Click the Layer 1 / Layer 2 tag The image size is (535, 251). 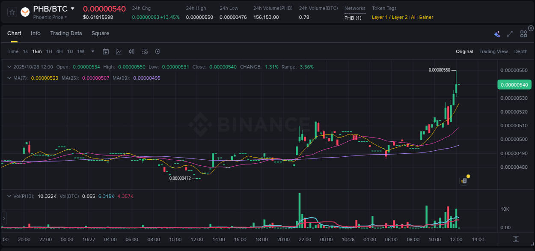[389, 17]
